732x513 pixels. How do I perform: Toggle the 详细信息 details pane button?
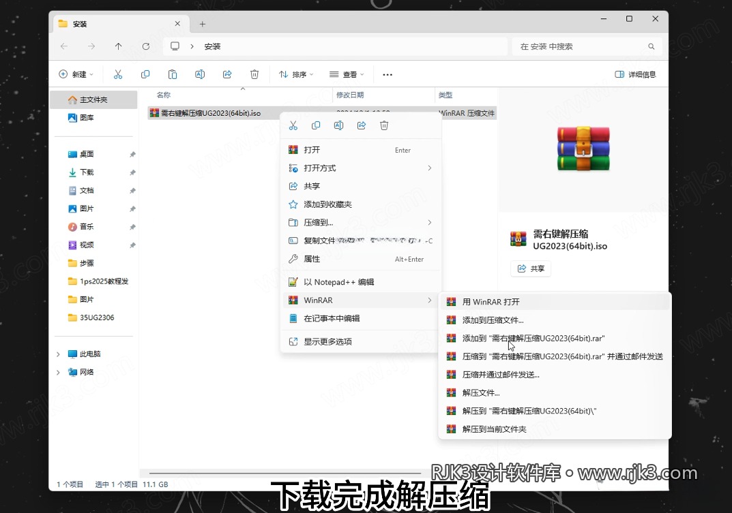tap(635, 74)
